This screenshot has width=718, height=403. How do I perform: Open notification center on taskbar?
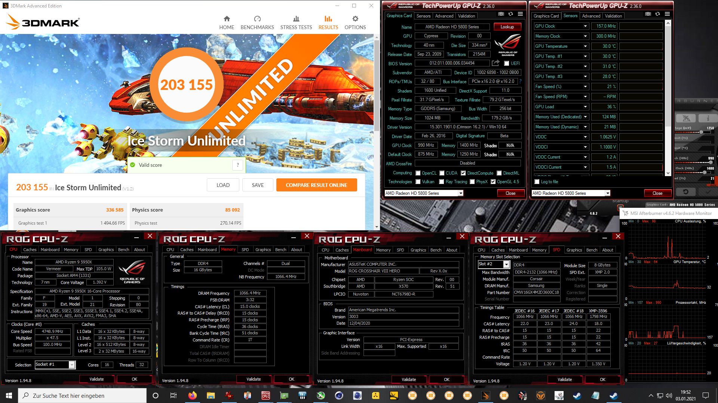pyautogui.click(x=706, y=396)
